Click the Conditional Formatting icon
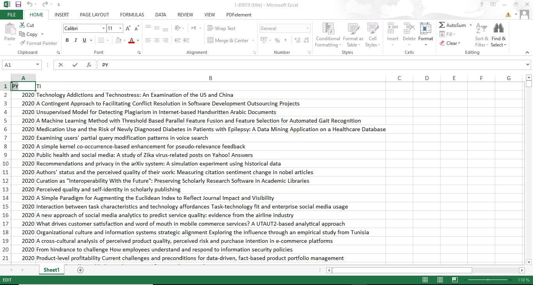Image resolution: width=533 pixels, height=285 pixels. [328, 29]
